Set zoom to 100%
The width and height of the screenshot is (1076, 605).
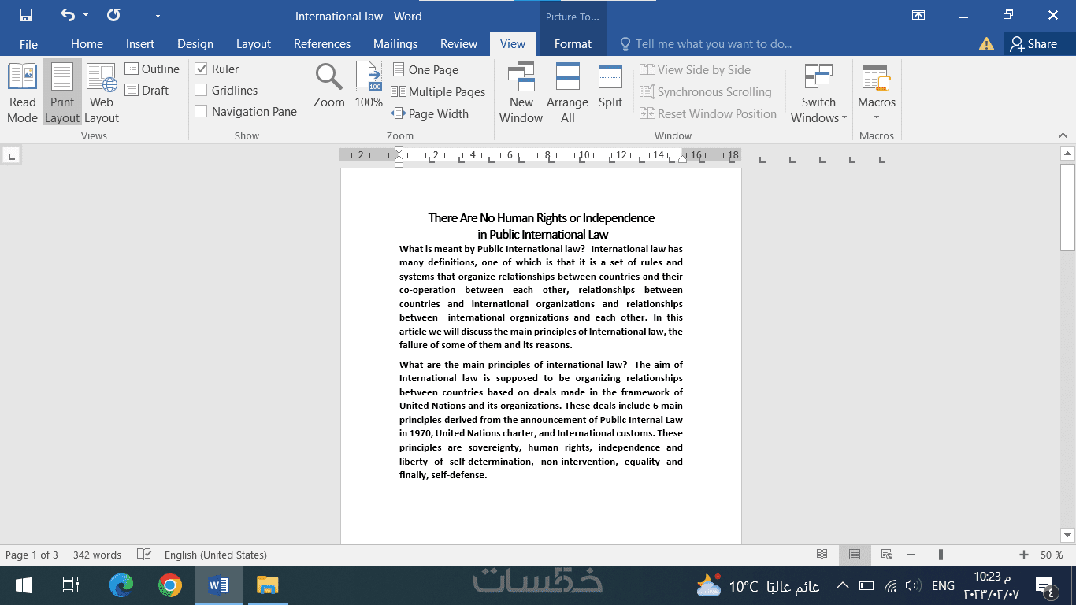click(369, 86)
